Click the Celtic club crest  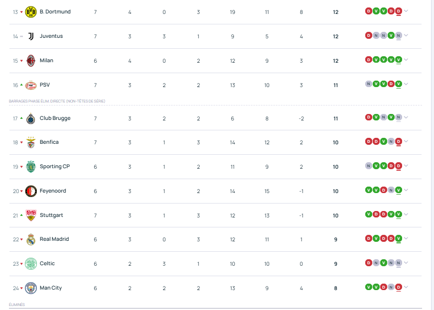[31, 264]
